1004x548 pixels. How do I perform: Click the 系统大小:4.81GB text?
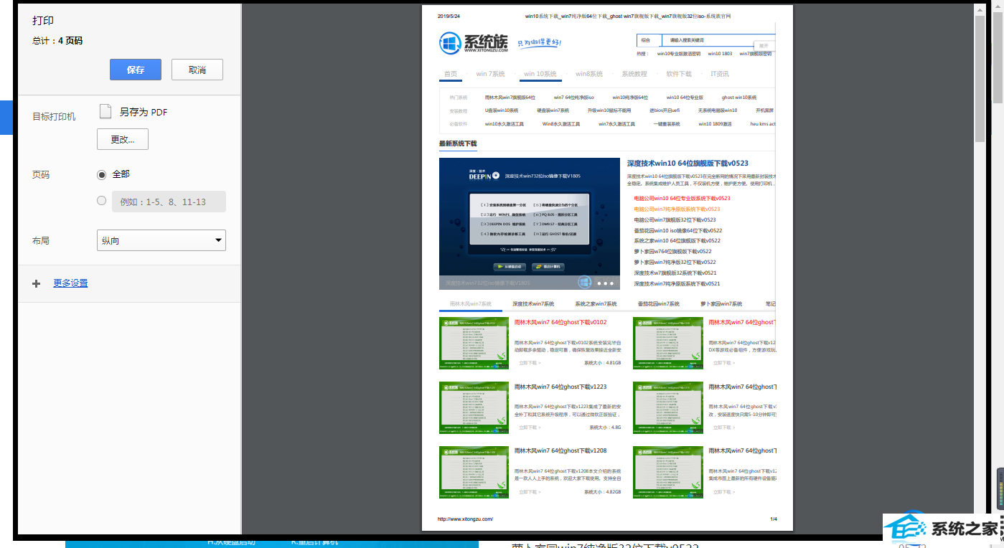[x=603, y=363]
